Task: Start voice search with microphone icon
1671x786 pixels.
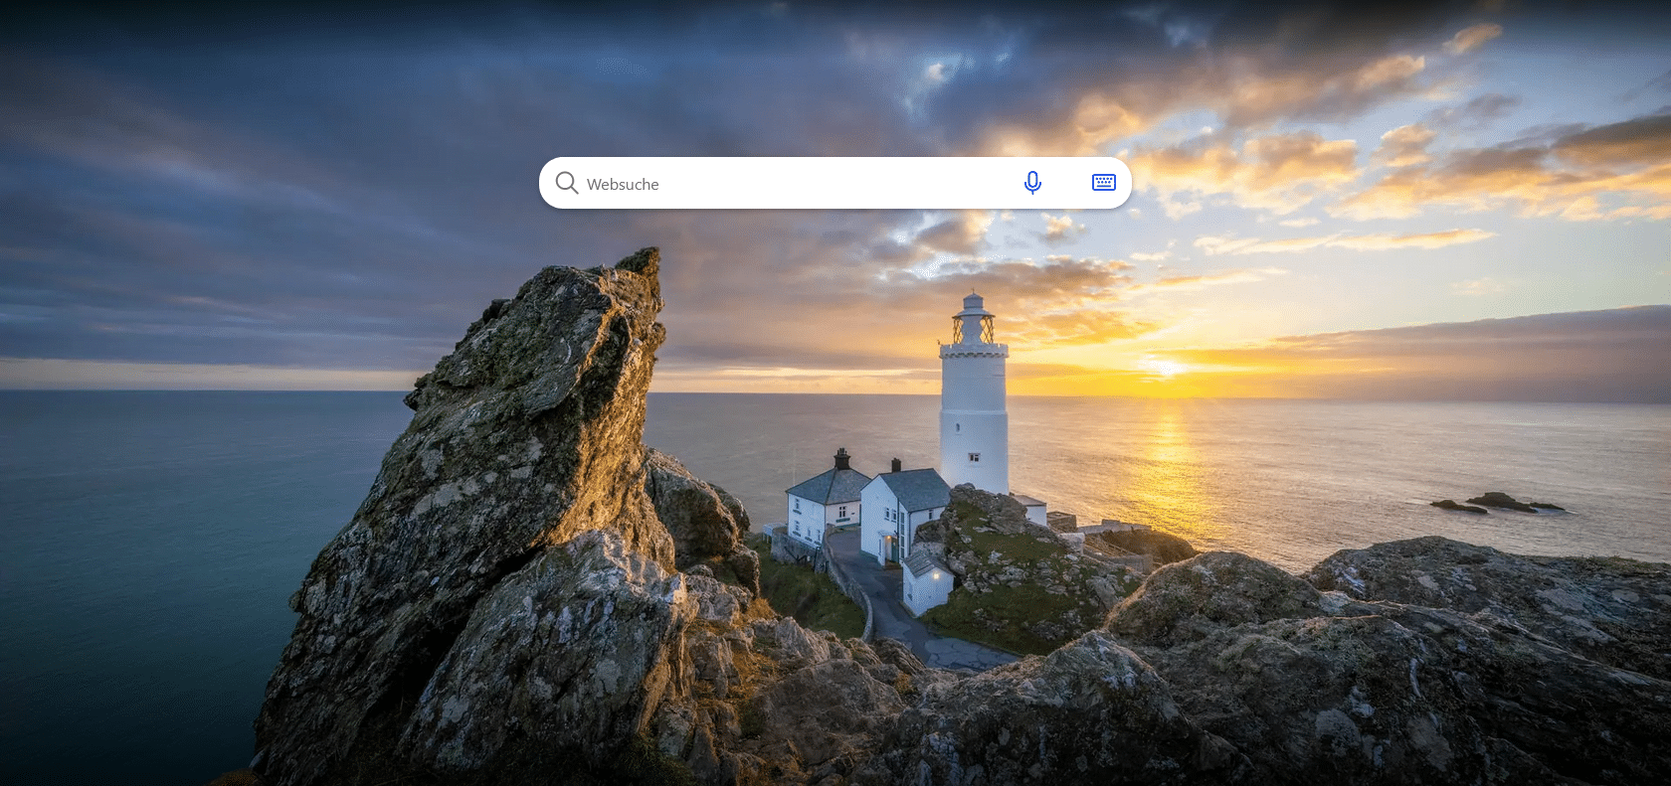Action: (1032, 183)
